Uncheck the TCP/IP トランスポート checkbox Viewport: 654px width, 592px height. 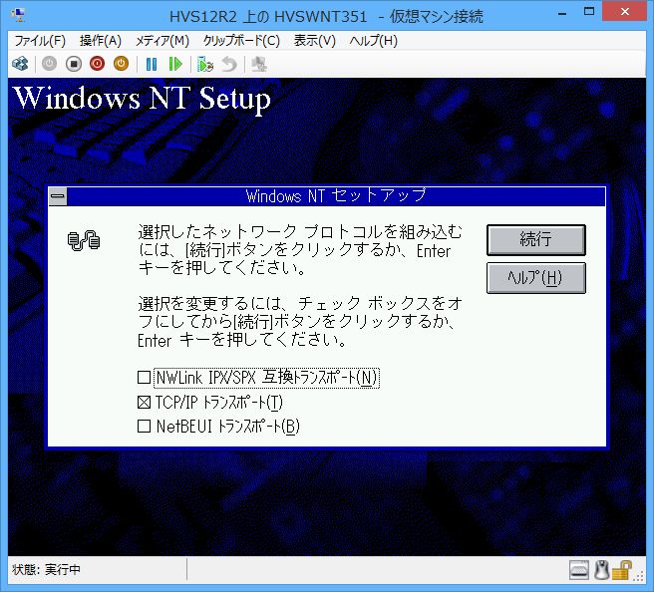[144, 402]
